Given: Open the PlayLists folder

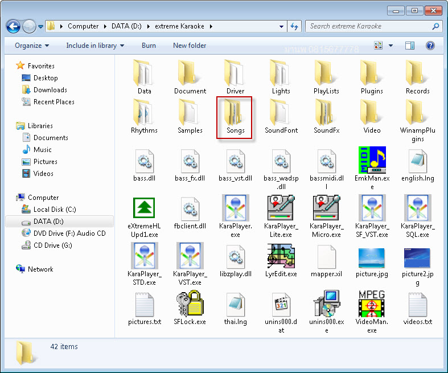Looking at the screenshot, I should 326,77.
